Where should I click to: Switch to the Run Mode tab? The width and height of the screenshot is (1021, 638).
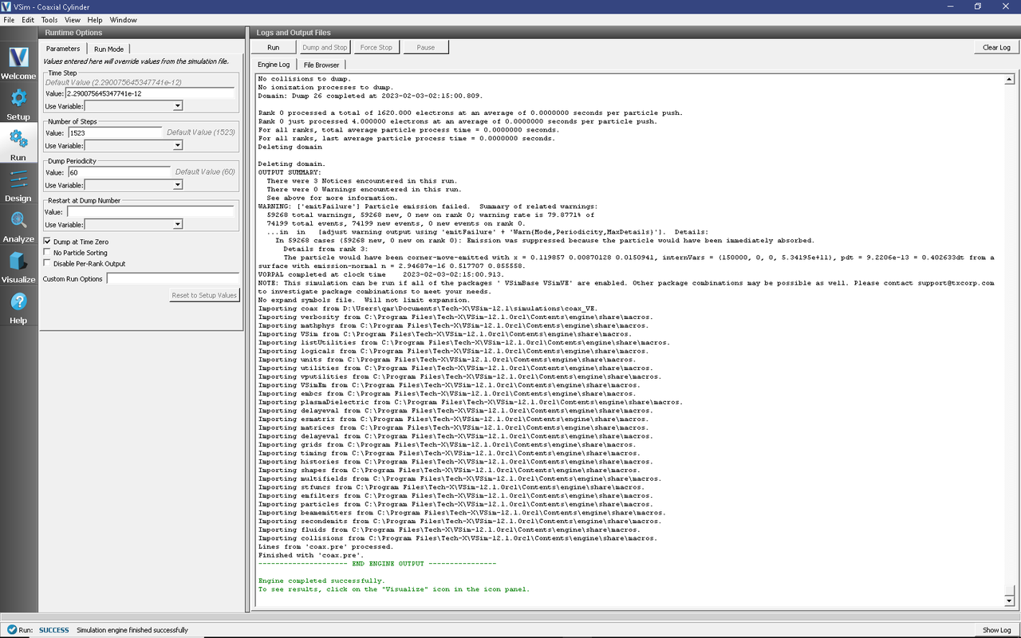[x=109, y=49]
